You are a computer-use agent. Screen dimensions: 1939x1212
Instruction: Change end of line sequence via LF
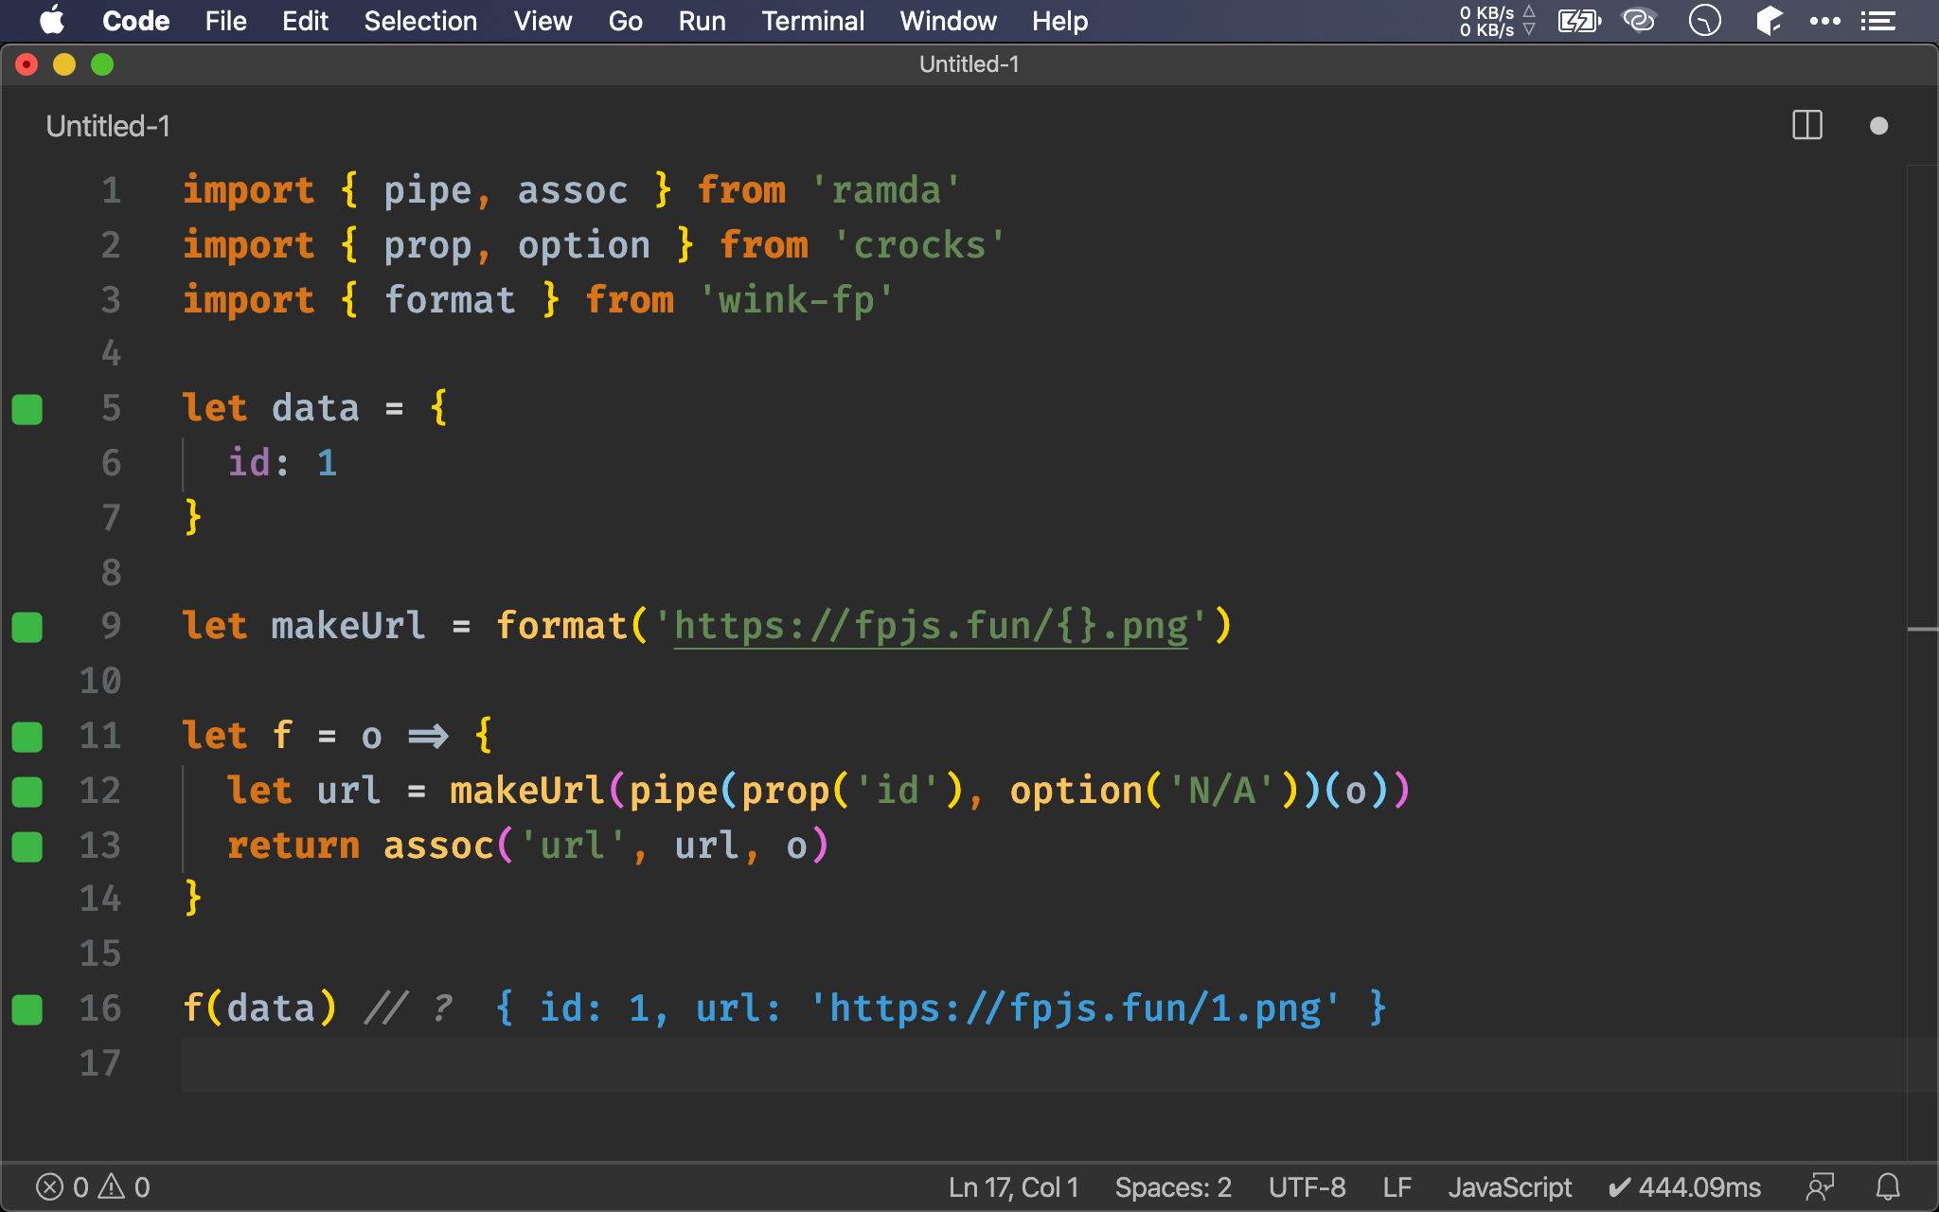click(1396, 1187)
